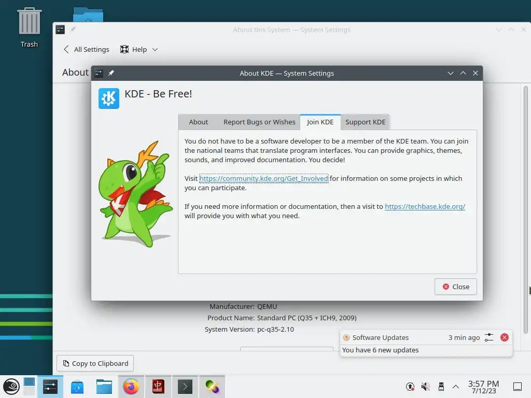
Task: Switch to Report Bugs or Wishes tab
Action: tap(259, 122)
